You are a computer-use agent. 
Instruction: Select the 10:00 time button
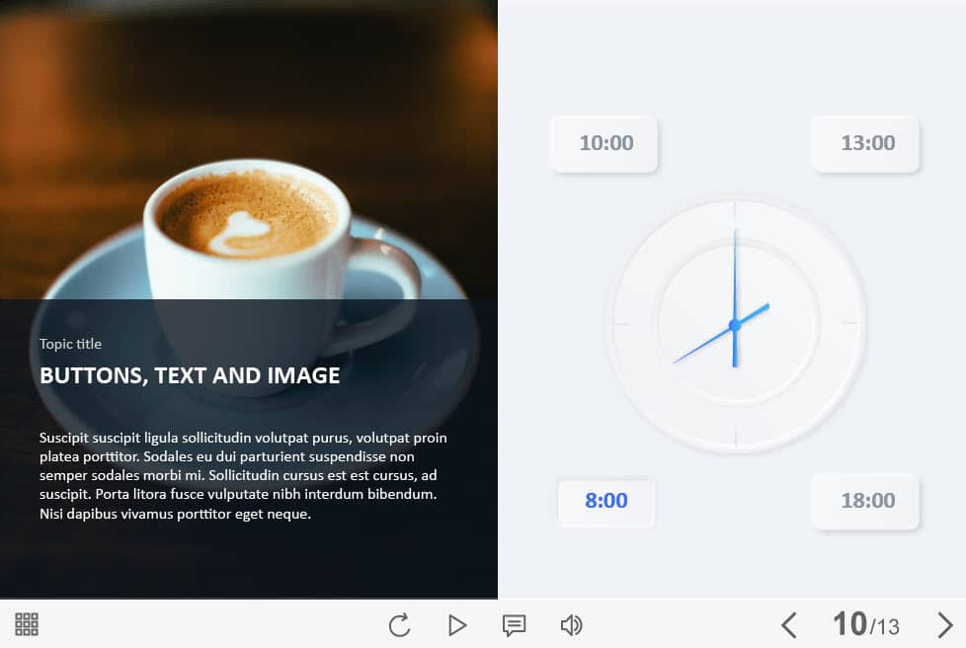pyautogui.click(x=605, y=143)
